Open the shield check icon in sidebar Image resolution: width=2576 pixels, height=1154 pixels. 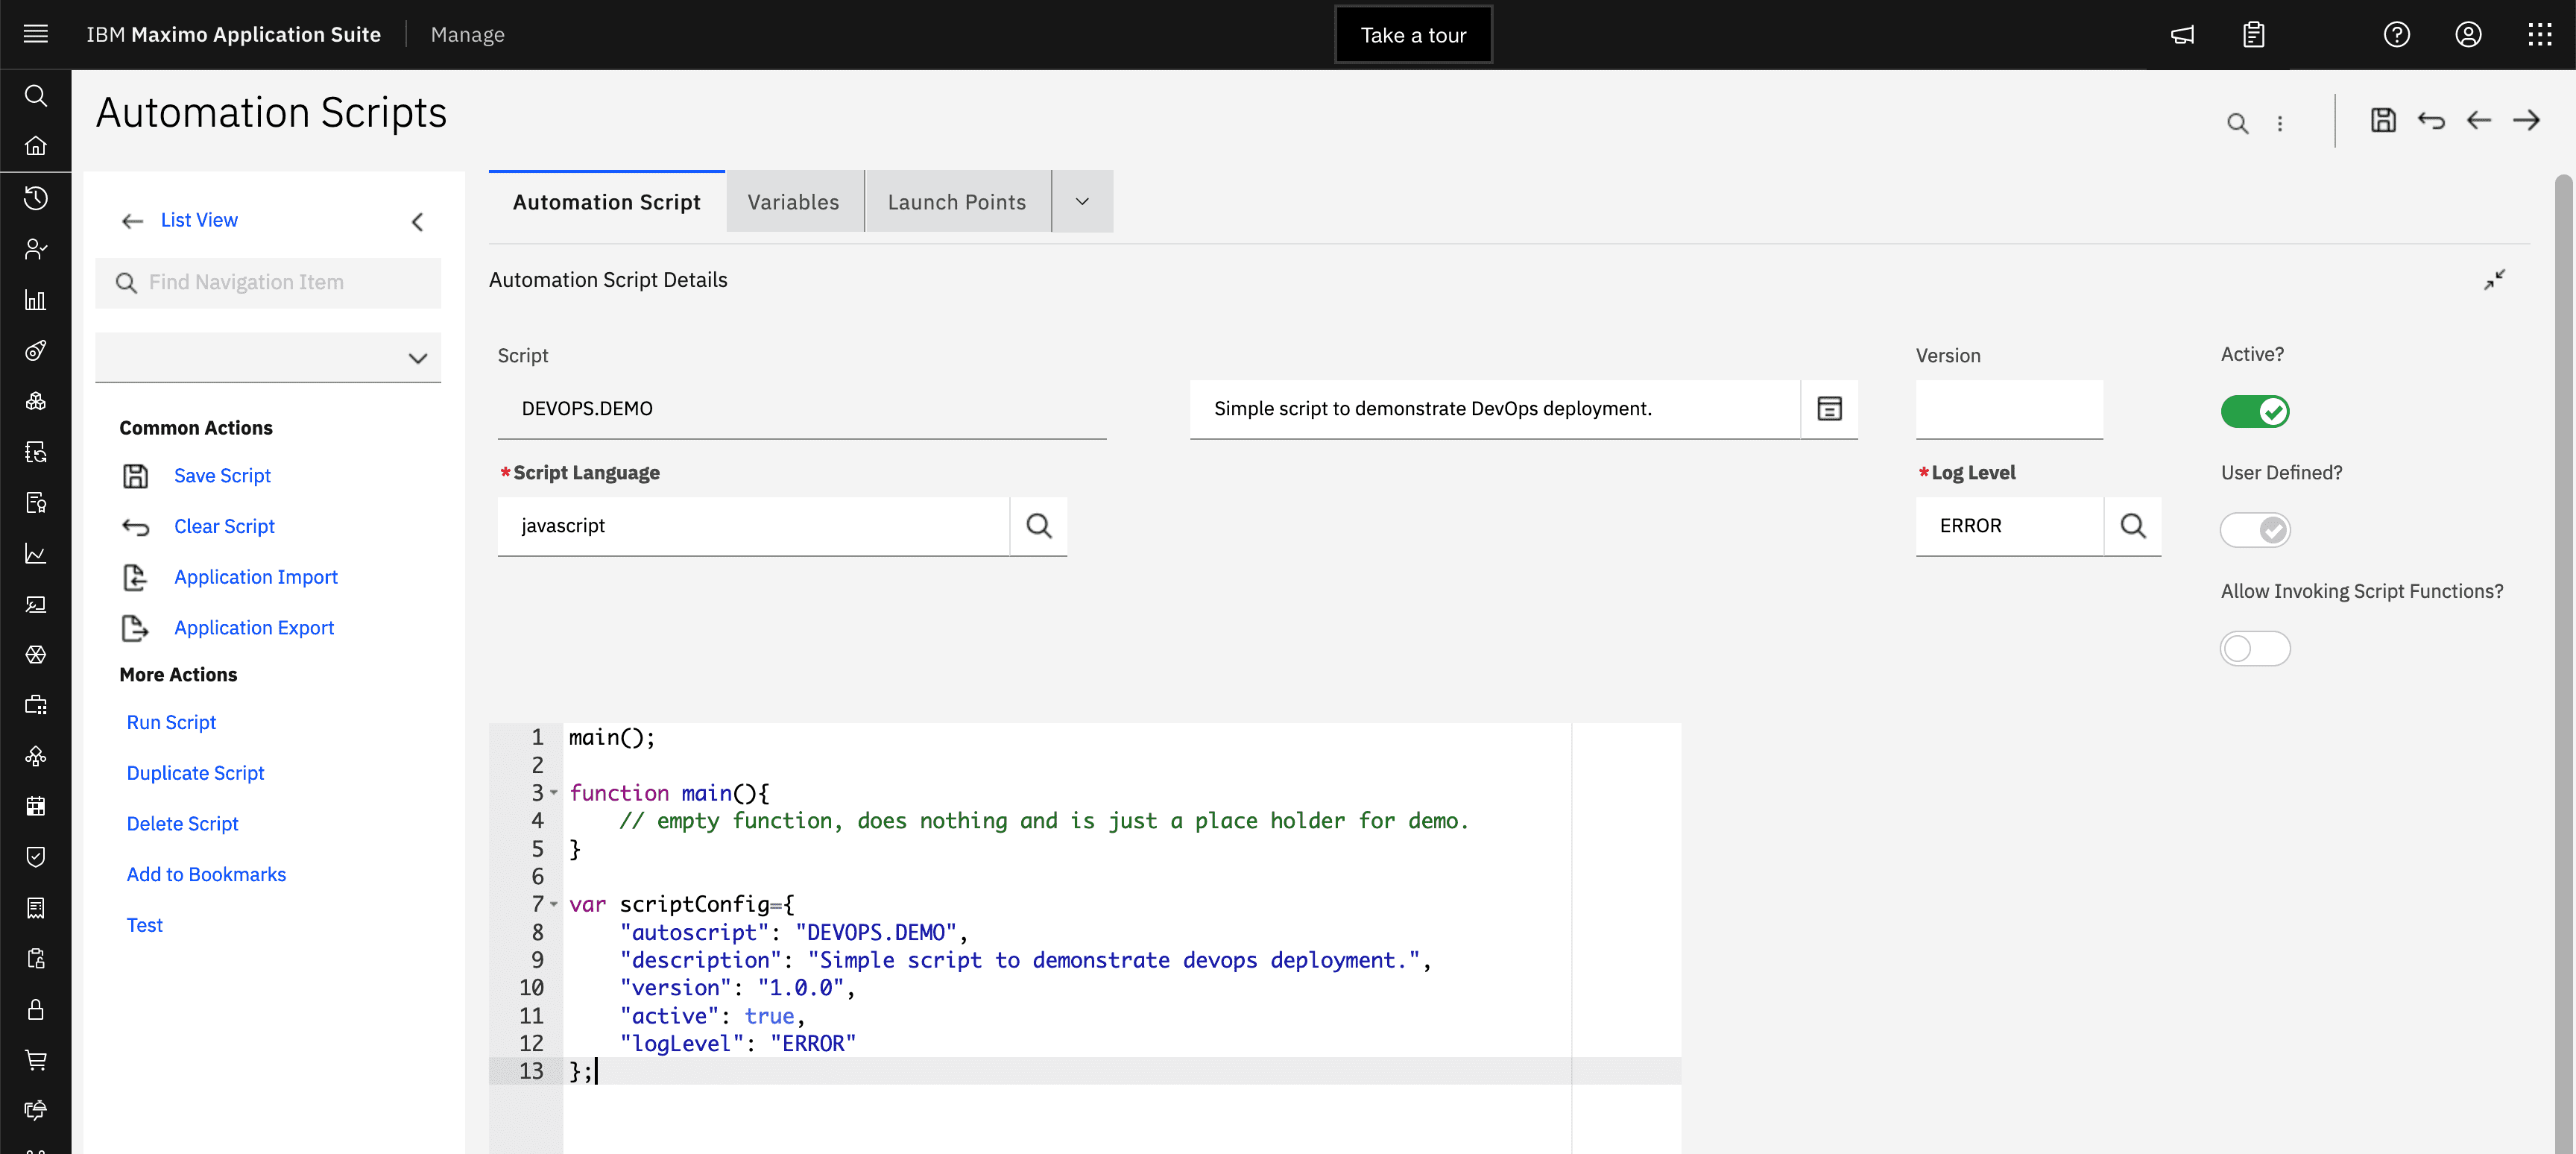[36, 857]
